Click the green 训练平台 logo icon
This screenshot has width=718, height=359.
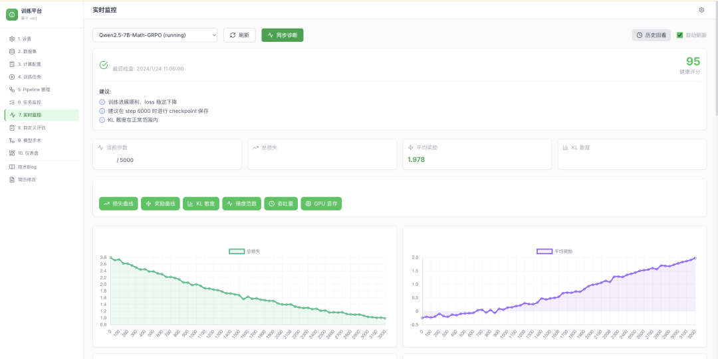(12, 15)
